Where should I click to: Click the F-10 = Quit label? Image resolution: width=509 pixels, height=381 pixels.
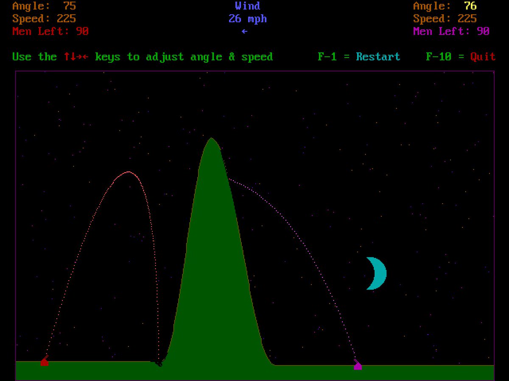(x=461, y=57)
